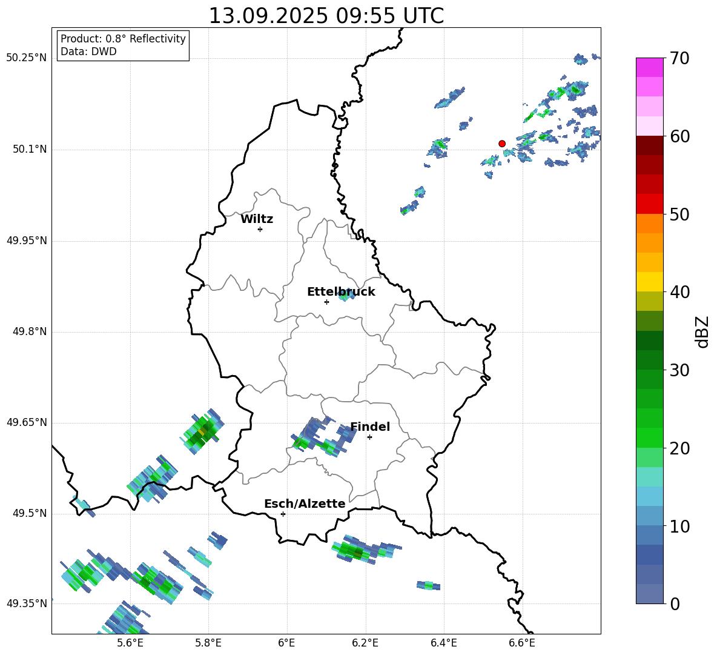717x655 pixels.
Task: Click the 6.4°E longitude label
Action: click(443, 643)
